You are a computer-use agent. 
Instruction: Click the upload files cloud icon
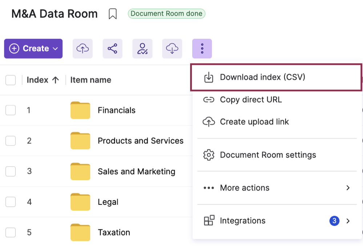point(82,48)
